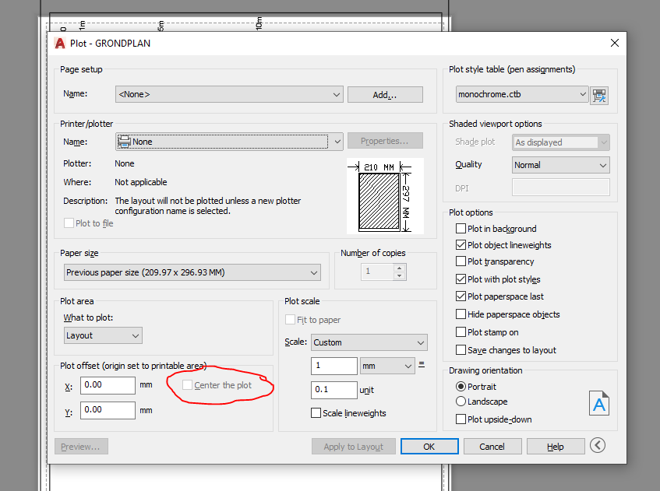Click the AutoCAD logo in the dialog title bar
The image size is (660, 491).
[60, 44]
